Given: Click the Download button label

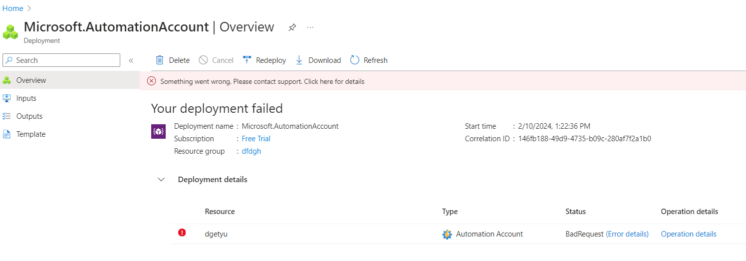Looking at the screenshot, I should point(325,60).
